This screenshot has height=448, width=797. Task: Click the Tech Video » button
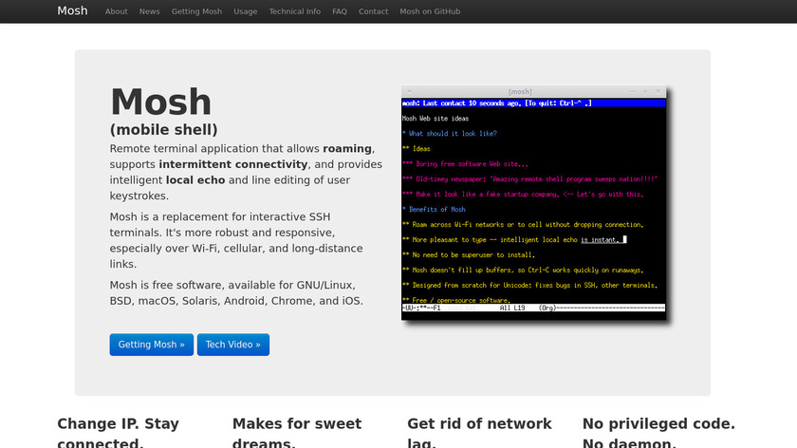233,345
